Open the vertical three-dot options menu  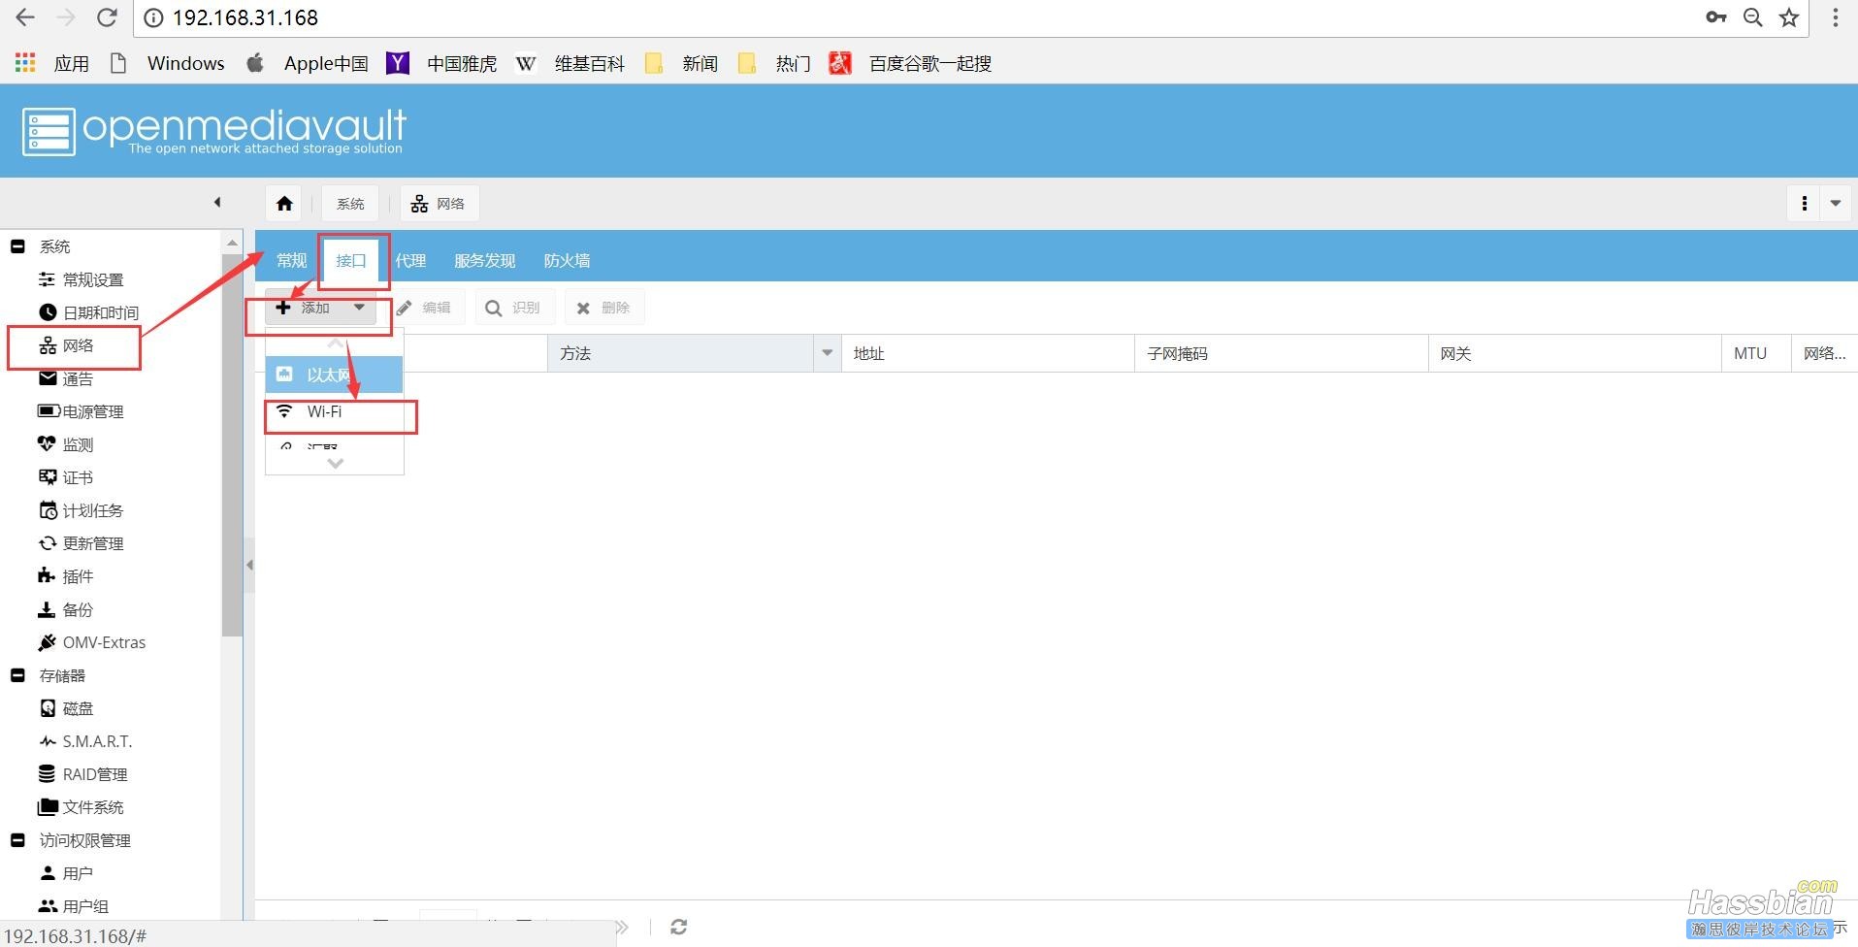(x=1804, y=203)
